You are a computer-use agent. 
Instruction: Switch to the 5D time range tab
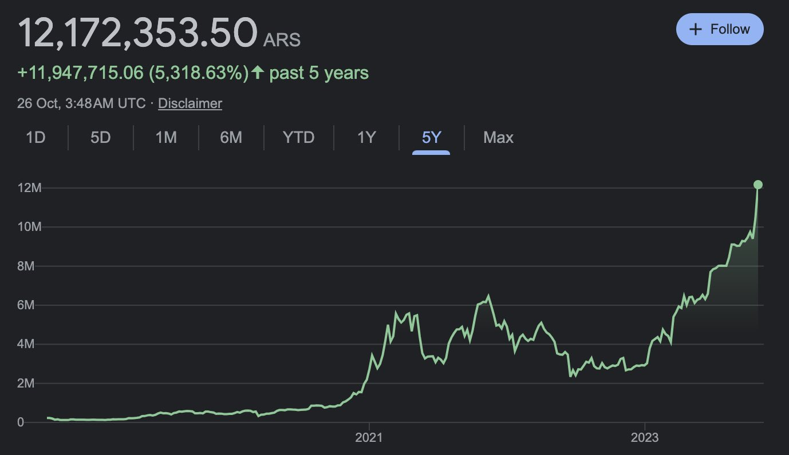coord(100,138)
